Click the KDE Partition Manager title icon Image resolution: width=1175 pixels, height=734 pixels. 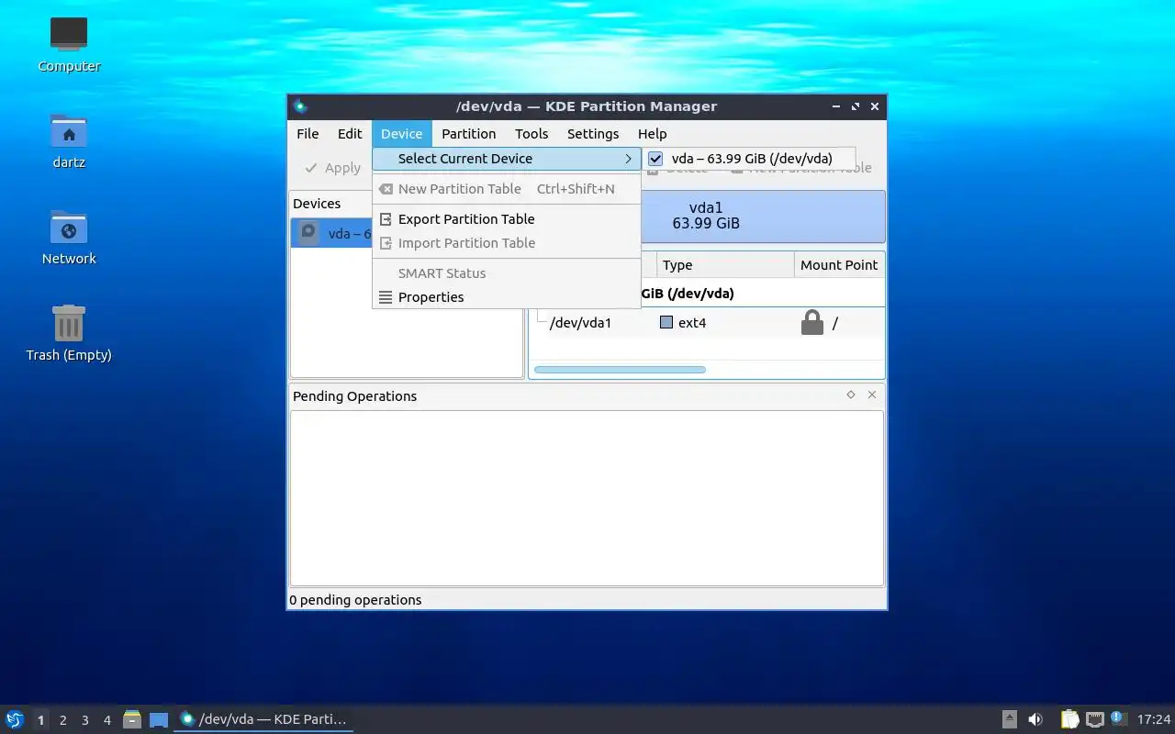(300, 106)
